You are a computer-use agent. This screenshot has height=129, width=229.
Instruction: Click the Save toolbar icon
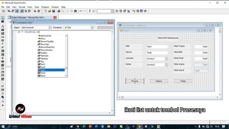click(x=54, y=11)
